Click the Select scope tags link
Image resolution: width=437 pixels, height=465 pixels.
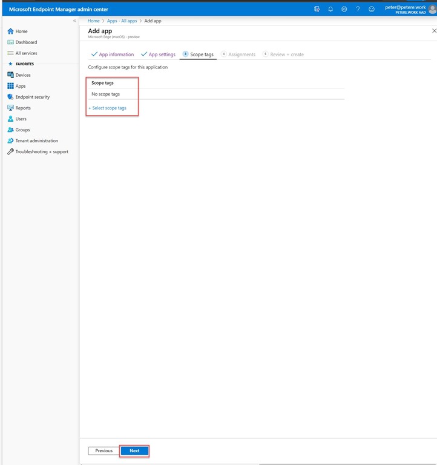tap(108, 108)
